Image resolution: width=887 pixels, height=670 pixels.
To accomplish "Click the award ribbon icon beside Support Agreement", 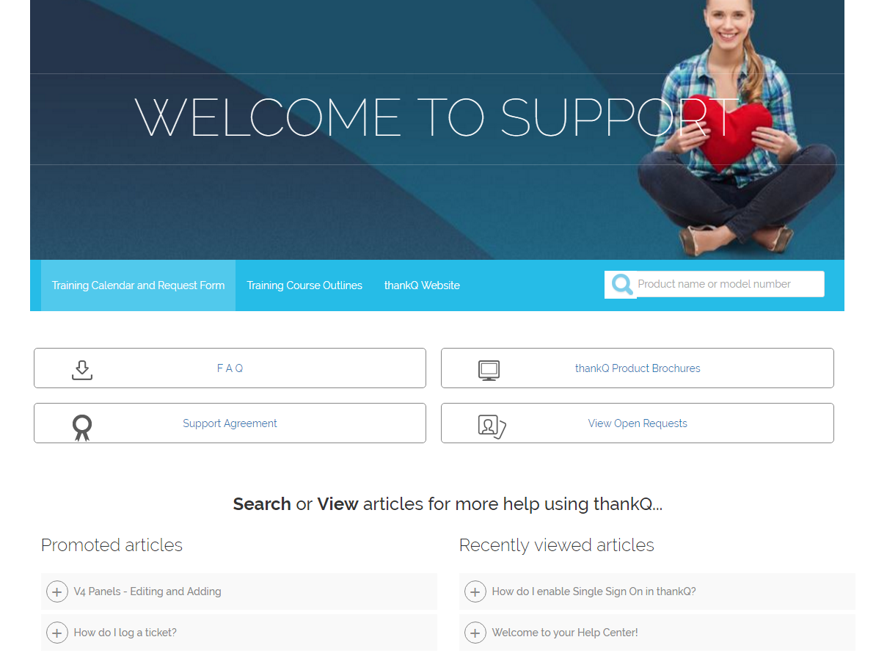I will [82, 426].
